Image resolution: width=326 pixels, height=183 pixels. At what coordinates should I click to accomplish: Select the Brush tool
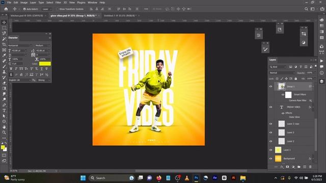pyautogui.click(x=4, y=67)
